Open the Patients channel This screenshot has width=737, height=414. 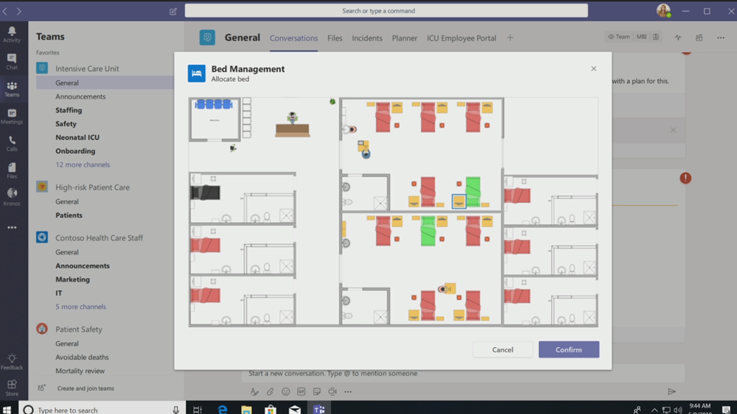tap(68, 215)
